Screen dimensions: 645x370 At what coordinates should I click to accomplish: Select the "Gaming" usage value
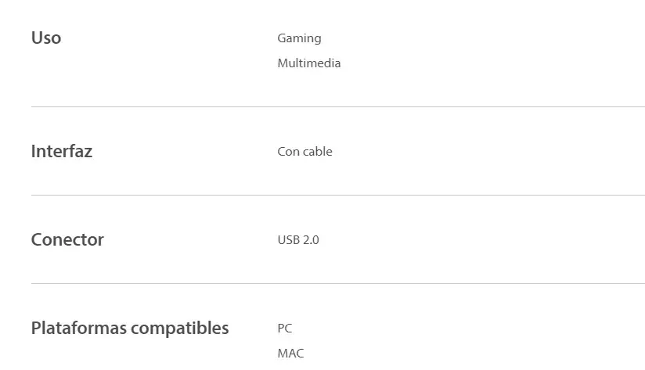(x=299, y=38)
